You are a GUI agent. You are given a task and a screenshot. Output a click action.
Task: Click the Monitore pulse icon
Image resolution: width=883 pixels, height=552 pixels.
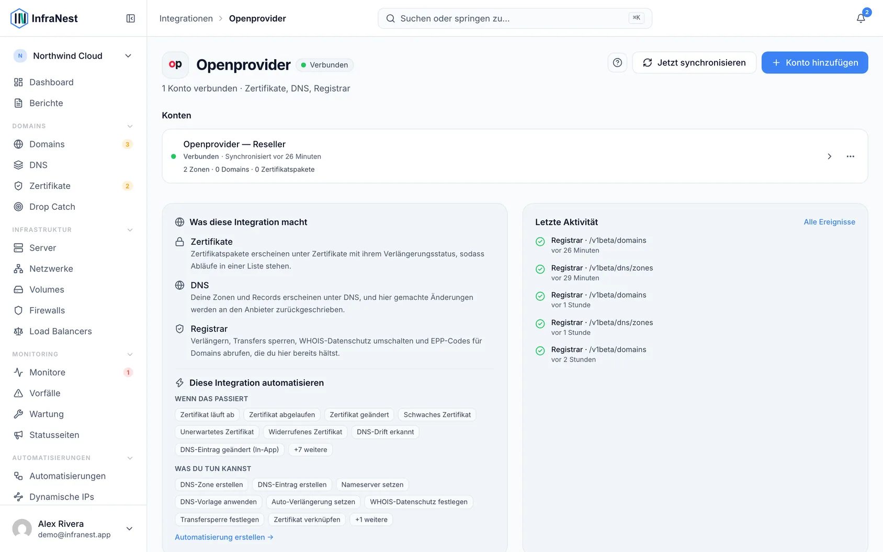pyautogui.click(x=18, y=372)
